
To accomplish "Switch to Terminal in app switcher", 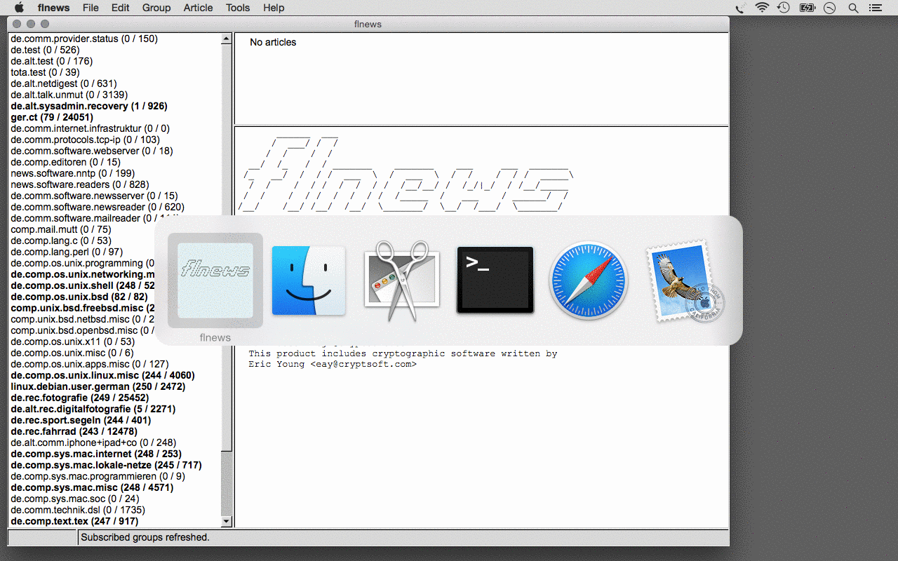I will tap(495, 280).
